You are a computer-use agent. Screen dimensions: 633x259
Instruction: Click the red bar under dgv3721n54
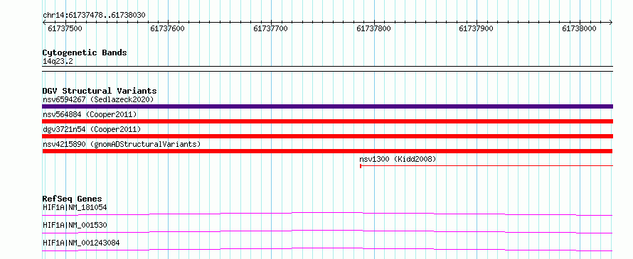(x=327, y=136)
